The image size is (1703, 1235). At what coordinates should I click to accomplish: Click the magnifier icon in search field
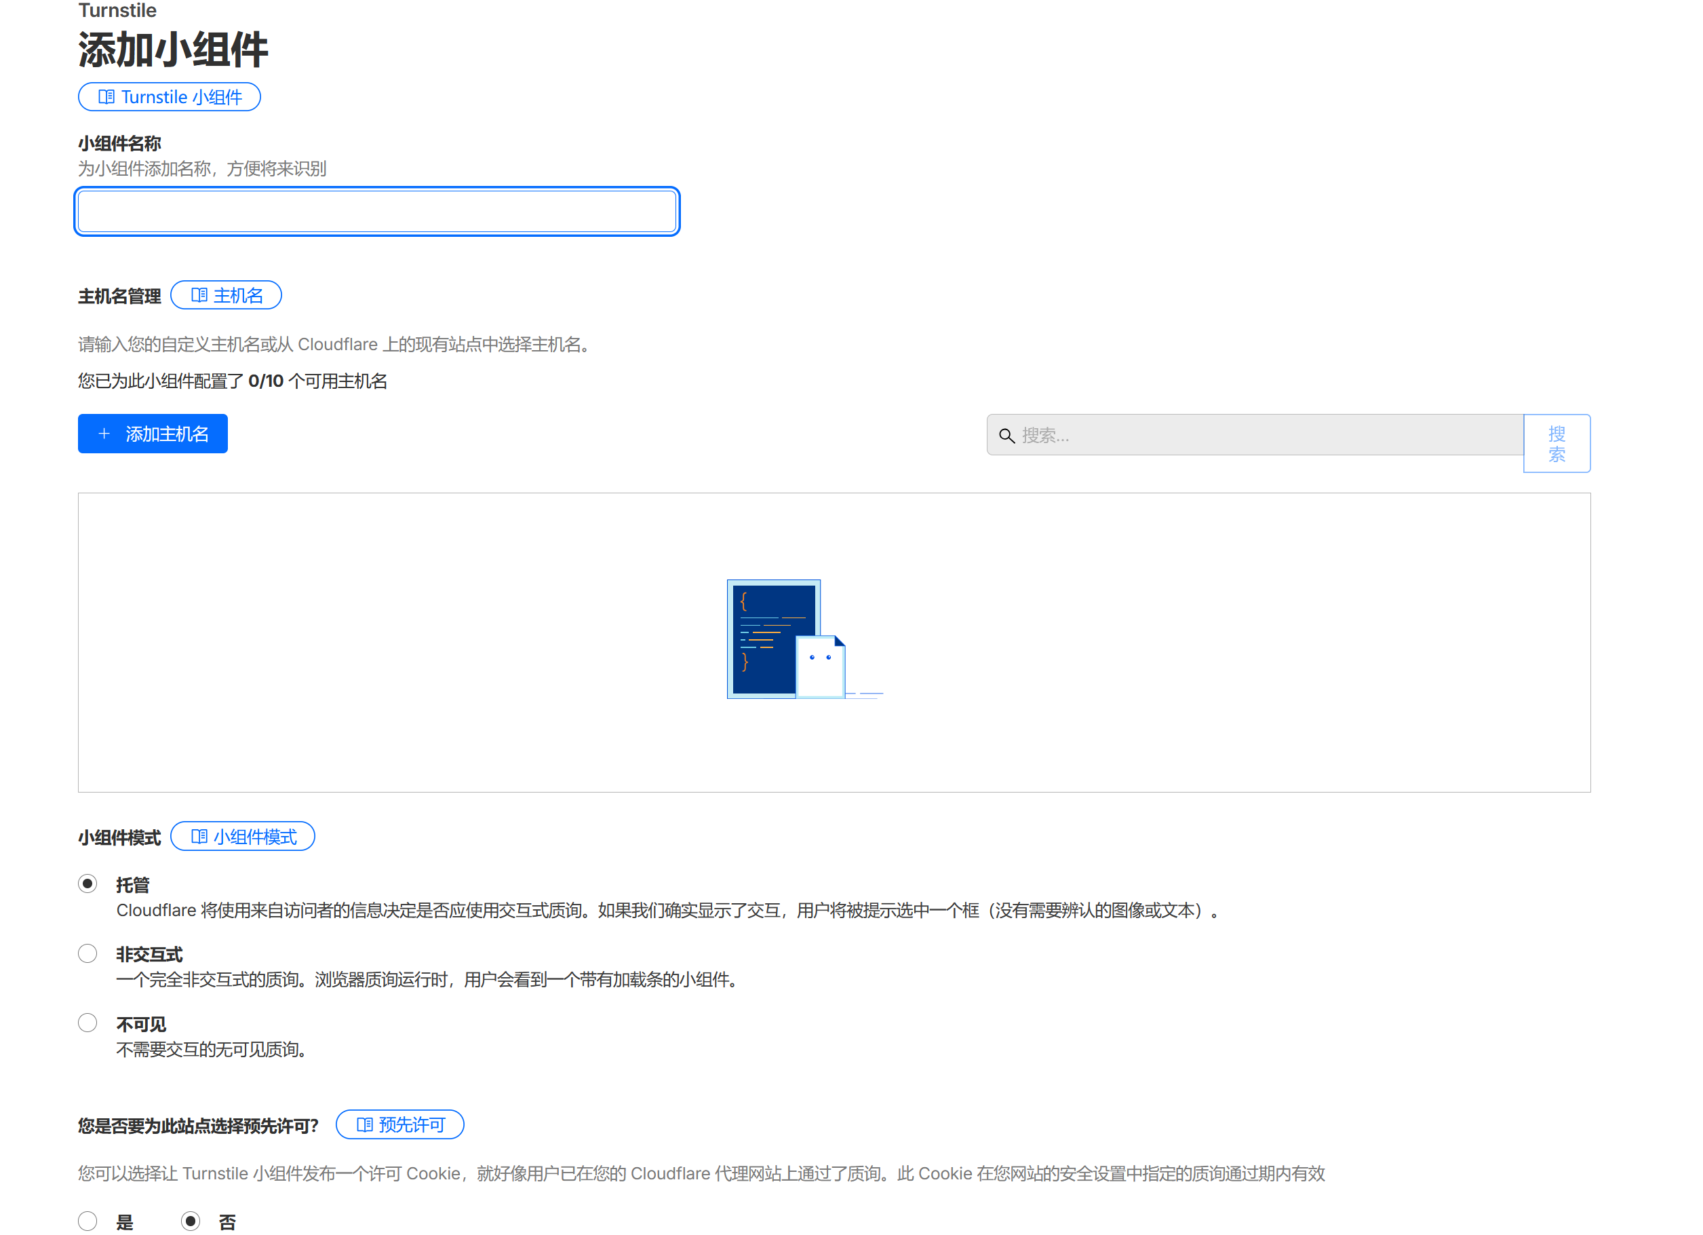pos(1007,436)
